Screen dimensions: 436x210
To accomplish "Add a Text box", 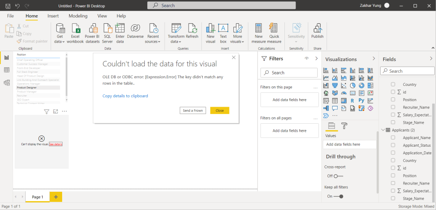I will pos(223,33).
